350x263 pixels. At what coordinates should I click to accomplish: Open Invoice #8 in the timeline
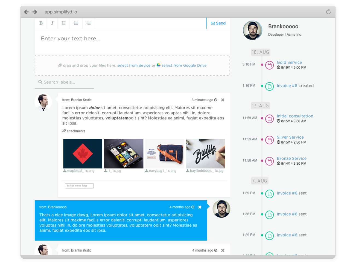point(287,86)
